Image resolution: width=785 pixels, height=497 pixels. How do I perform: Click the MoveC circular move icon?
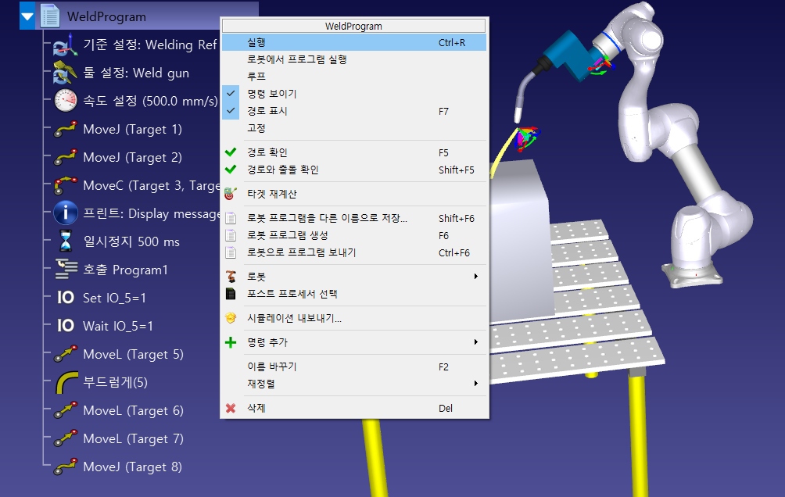pyautogui.click(x=66, y=185)
